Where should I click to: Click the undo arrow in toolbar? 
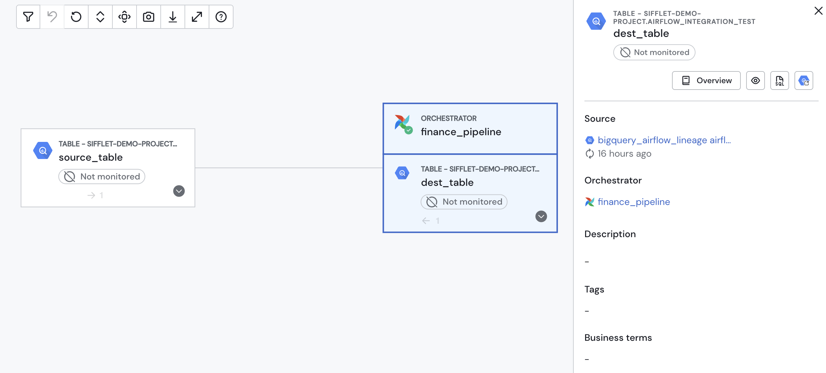(52, 17)
